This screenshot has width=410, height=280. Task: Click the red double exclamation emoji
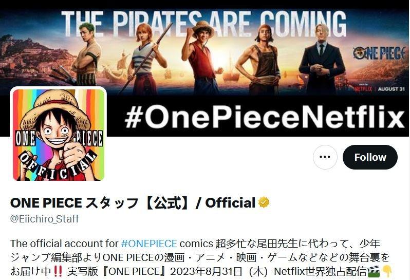(x=58, y=271)
